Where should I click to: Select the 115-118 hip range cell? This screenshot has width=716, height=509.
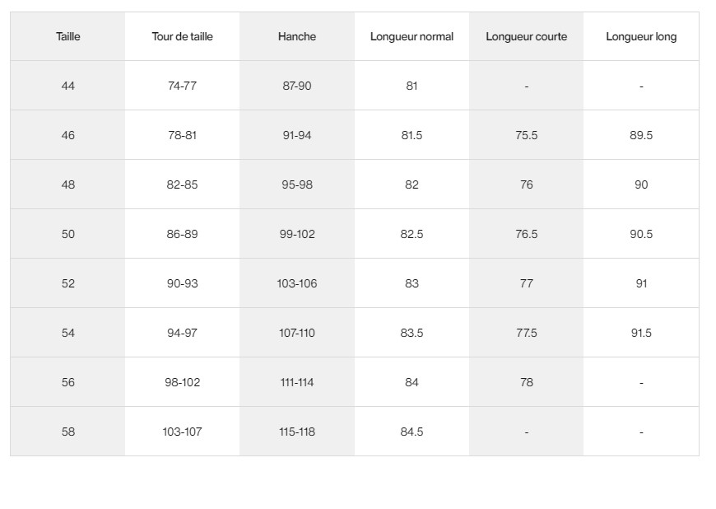point(297,432)
